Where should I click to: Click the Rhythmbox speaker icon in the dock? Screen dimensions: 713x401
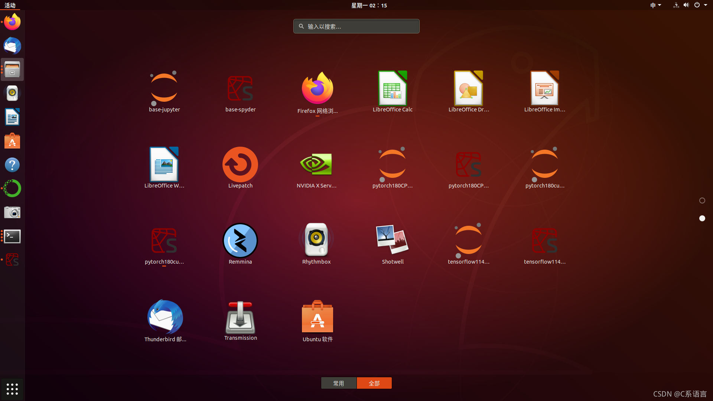pyautogui.click(x=12, y=93)
